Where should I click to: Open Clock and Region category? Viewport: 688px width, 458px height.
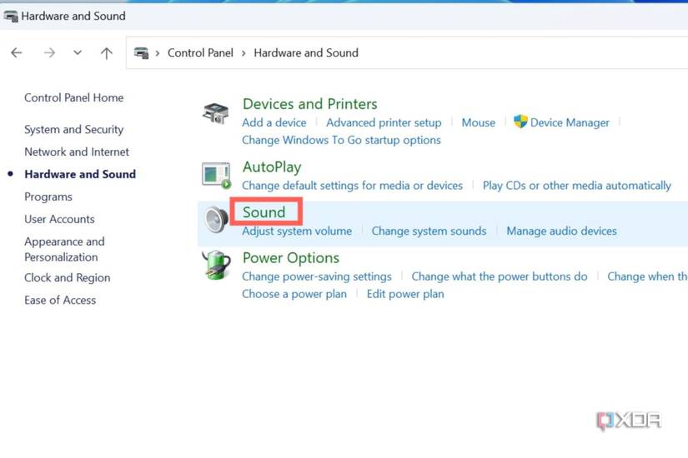(x=68, y=278)
